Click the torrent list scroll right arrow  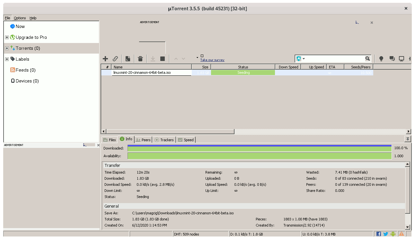point(409,132)
